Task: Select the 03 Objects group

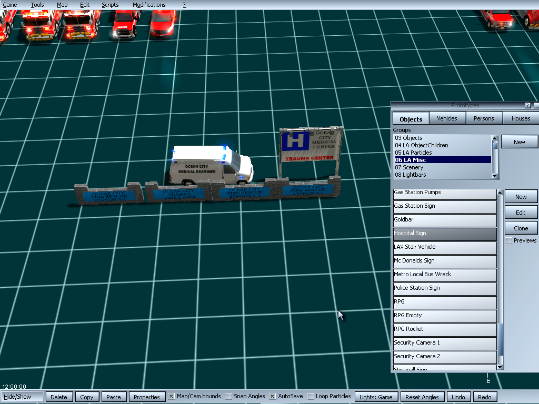Action: (x=442, y=138)
